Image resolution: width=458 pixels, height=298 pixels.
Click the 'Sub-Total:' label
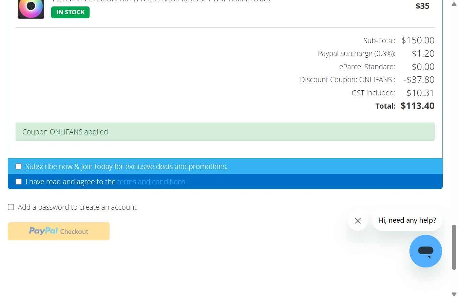click(x=379, y=41)
